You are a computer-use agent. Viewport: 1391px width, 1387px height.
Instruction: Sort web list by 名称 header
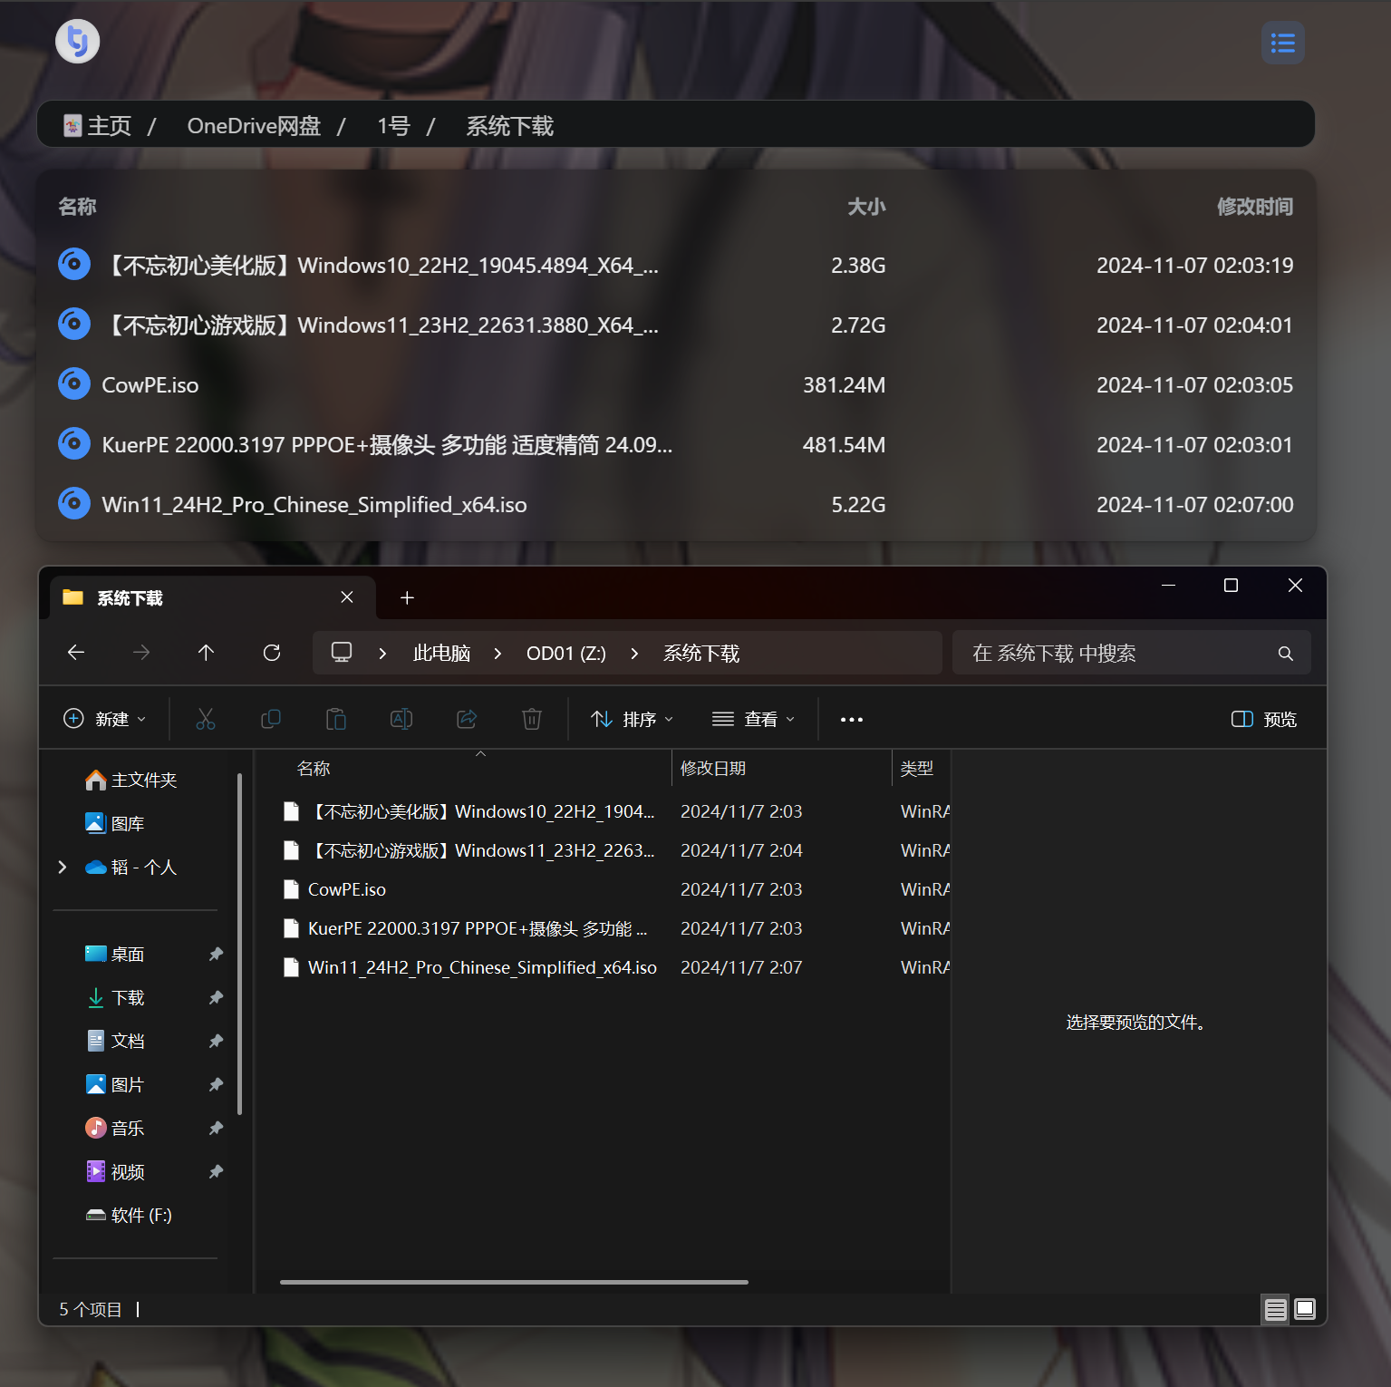coord(77,207)
